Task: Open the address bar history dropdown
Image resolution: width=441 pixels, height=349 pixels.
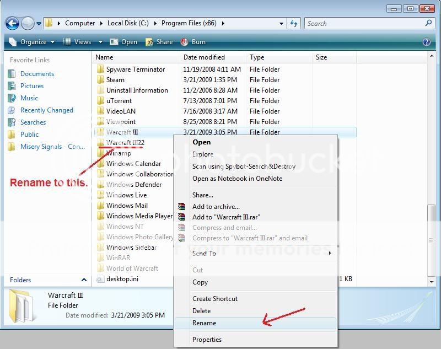Action: (x=281, y=23)
